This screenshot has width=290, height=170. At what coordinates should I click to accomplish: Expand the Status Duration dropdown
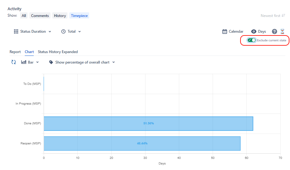tap(50, 31)
